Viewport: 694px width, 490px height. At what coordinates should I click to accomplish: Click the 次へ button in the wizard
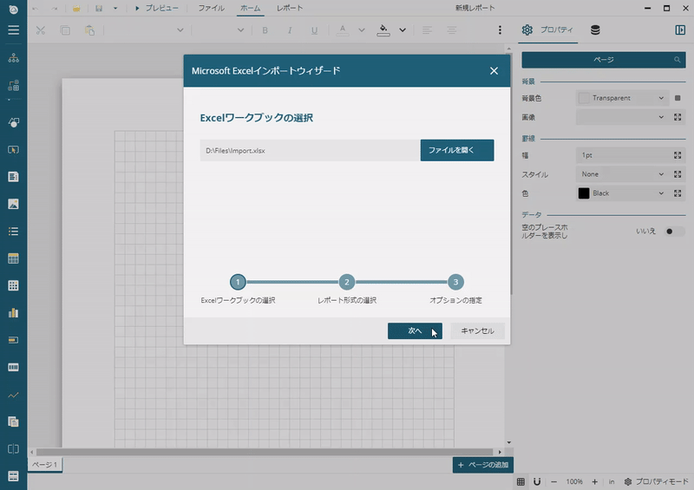(x=415, y=330)
